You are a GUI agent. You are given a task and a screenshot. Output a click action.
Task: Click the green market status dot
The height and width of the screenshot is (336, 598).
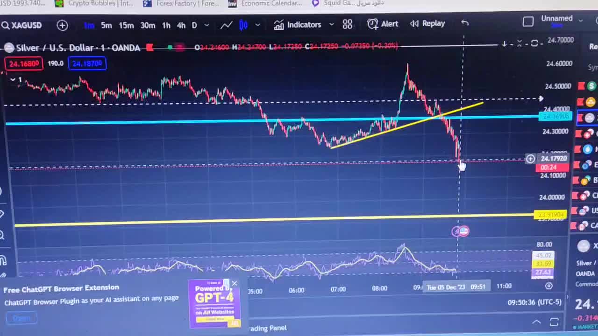point(170,47)
